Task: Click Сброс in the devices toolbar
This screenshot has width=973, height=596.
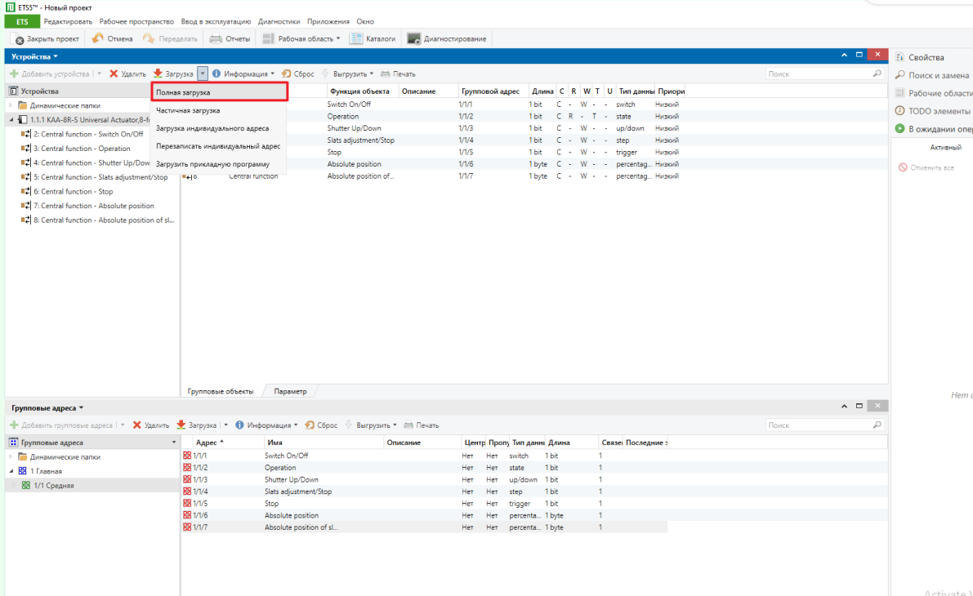Action: click(298, 73)
